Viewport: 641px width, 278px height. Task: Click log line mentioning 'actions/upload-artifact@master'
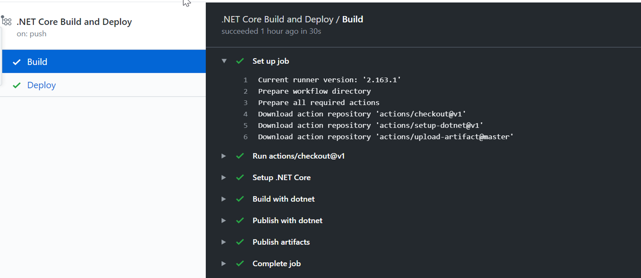click(x=386, y=137)
